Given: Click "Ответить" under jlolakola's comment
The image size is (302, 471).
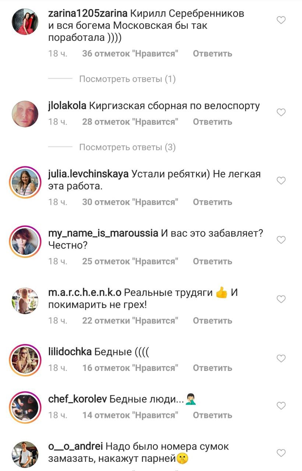Looking at the screenshot, I should 213,122.
